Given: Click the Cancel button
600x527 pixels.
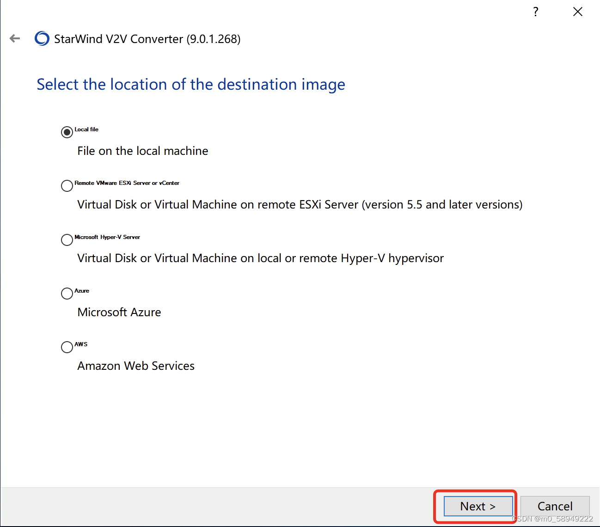Looking at the screenshot, I should pos(555,506).
